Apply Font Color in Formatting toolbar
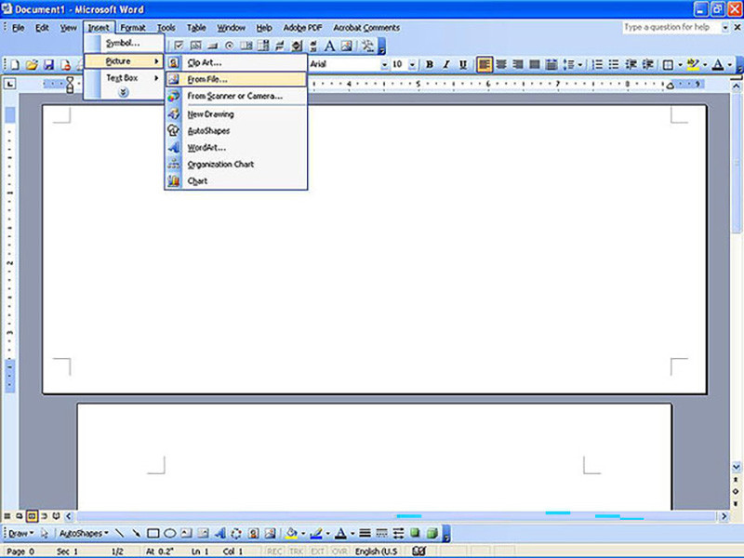744x558 pixels. tap(718, 64)
